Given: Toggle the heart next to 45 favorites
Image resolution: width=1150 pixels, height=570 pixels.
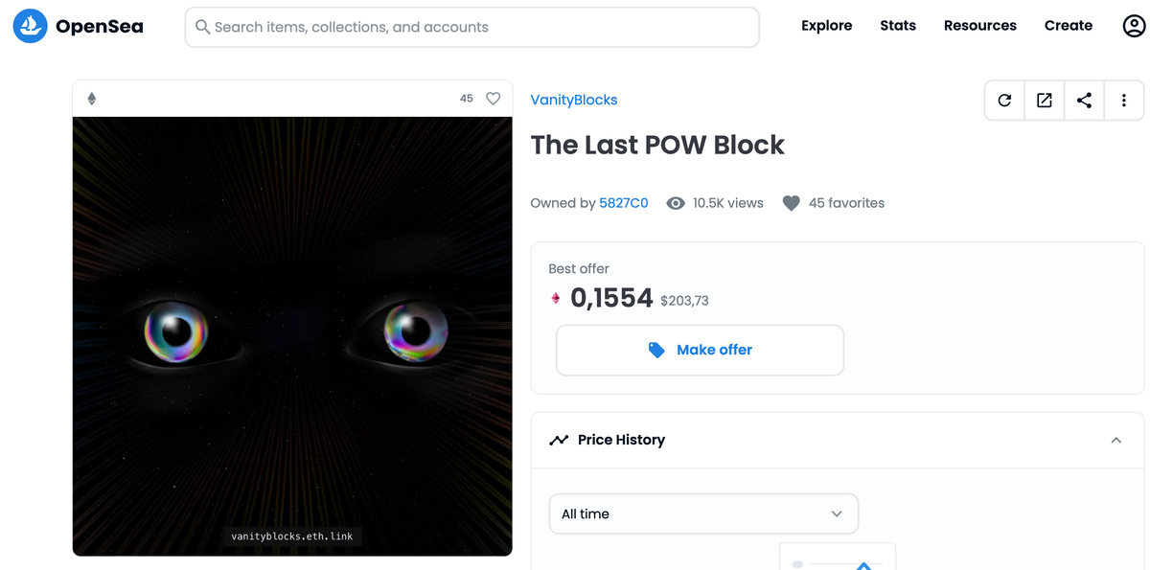Looking at the screenshot, I should tap(791, 203).
